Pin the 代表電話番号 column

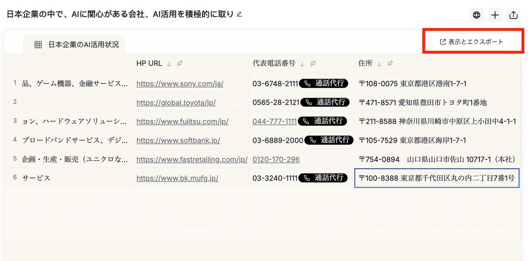tap(313, 64)
